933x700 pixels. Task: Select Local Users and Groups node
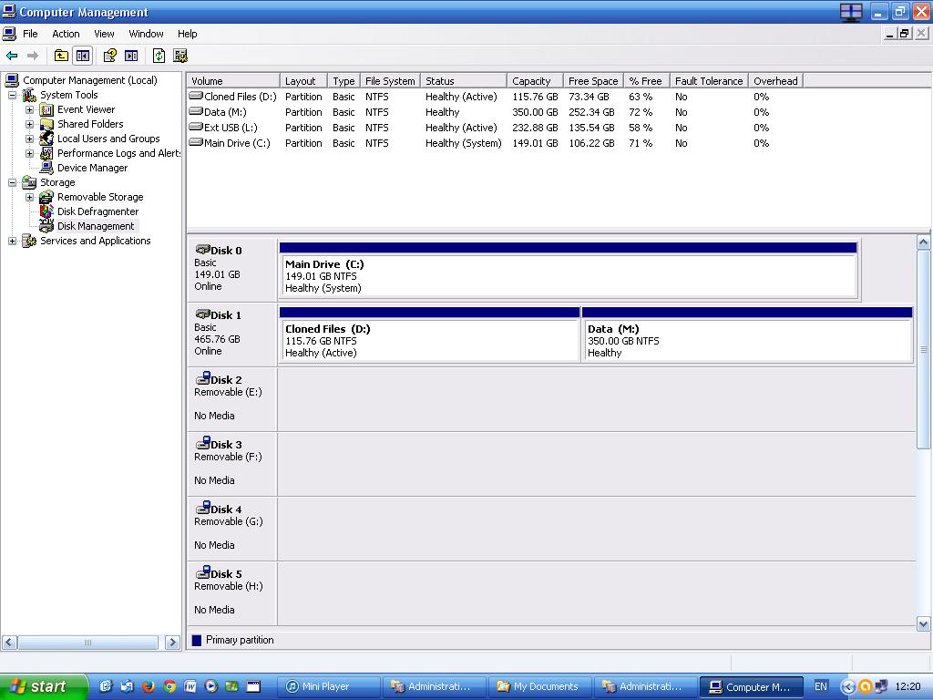click(x=108, y=139)
